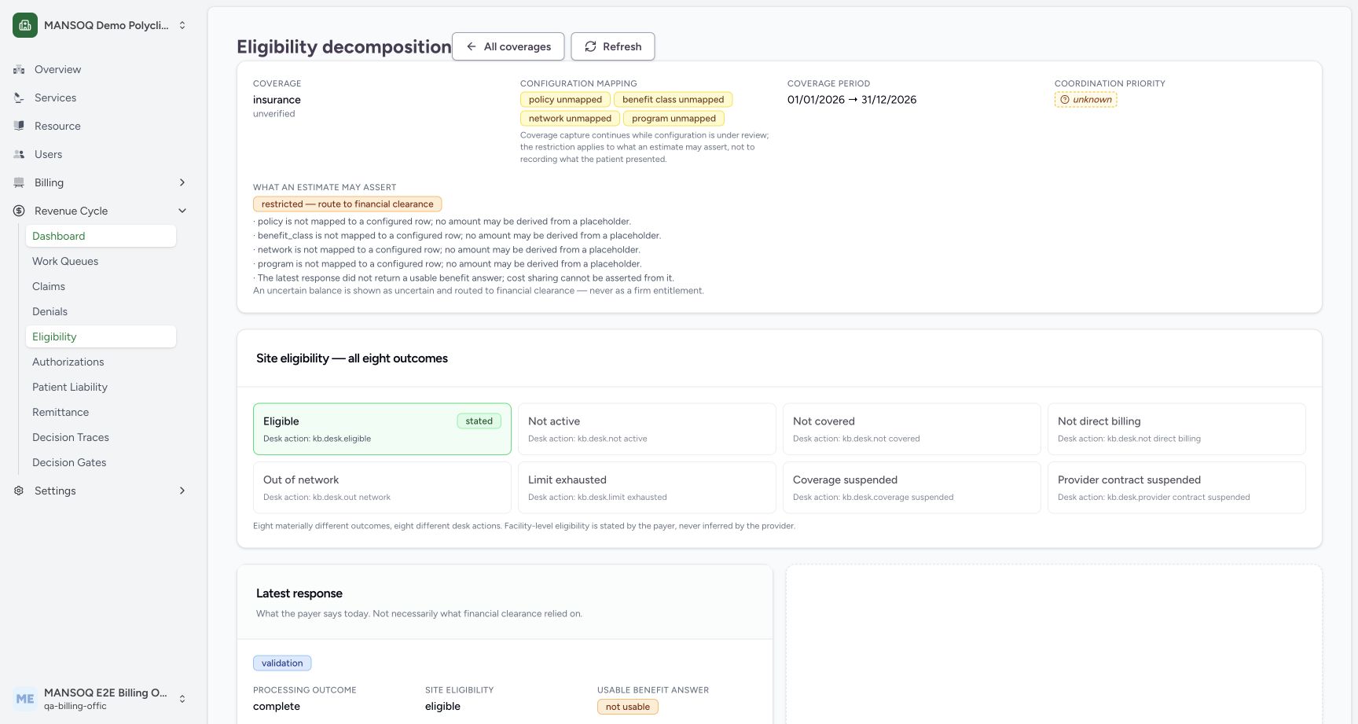
Task: Click the Resource sidebar icon
Action: 19,126
